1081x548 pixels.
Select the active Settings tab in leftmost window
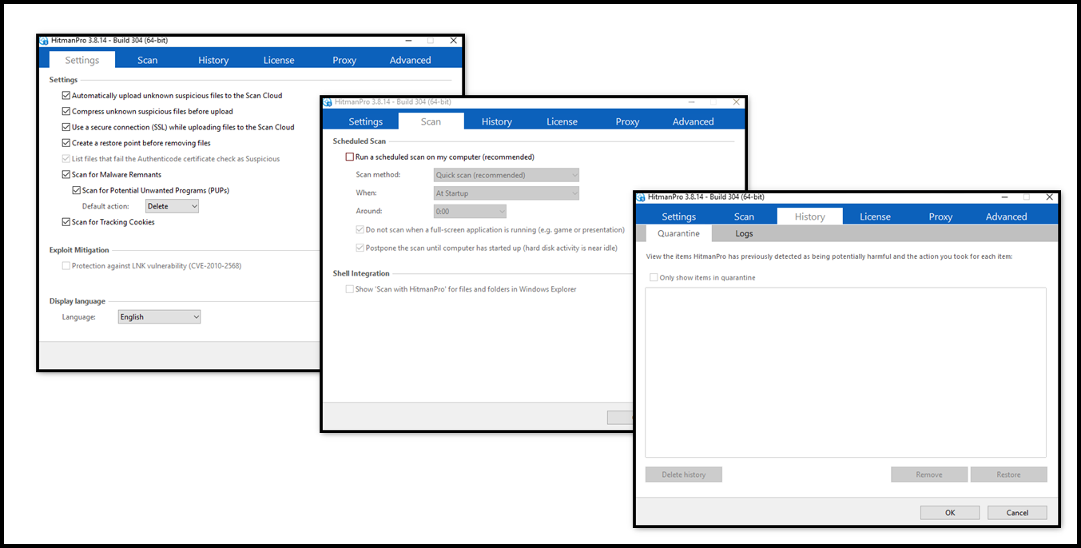pyautogui.click(x=82, y=60)
